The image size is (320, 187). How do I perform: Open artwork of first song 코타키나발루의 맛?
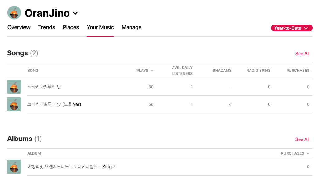(x=14, y=87)
